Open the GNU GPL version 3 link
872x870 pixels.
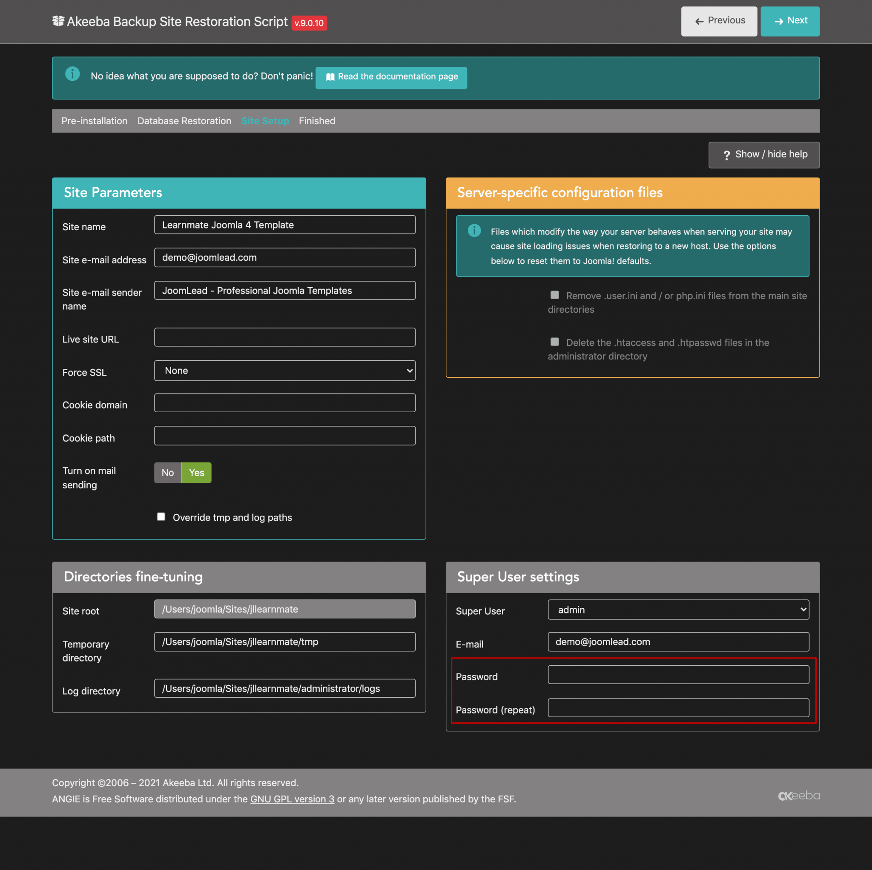pyautogui.click(x=292, y=799)
